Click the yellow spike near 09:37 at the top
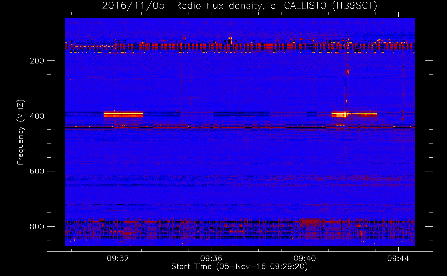This screenshot has width=447, height=276. point(230,41)
